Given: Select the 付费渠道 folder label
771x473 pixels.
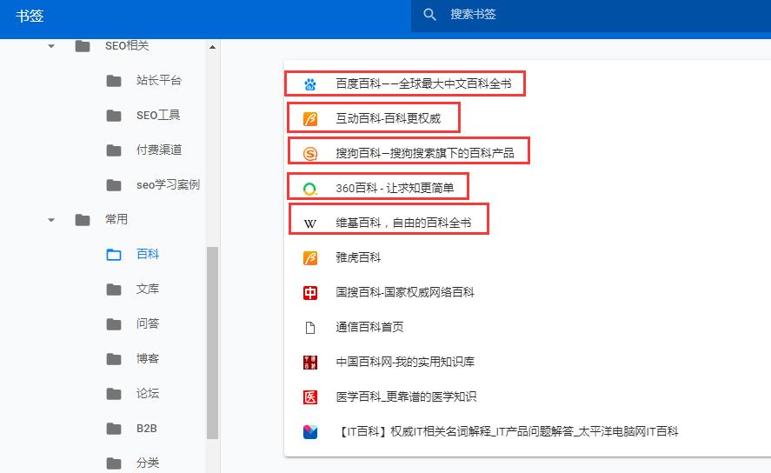Looking at the screenshot, I should (159, 150).
